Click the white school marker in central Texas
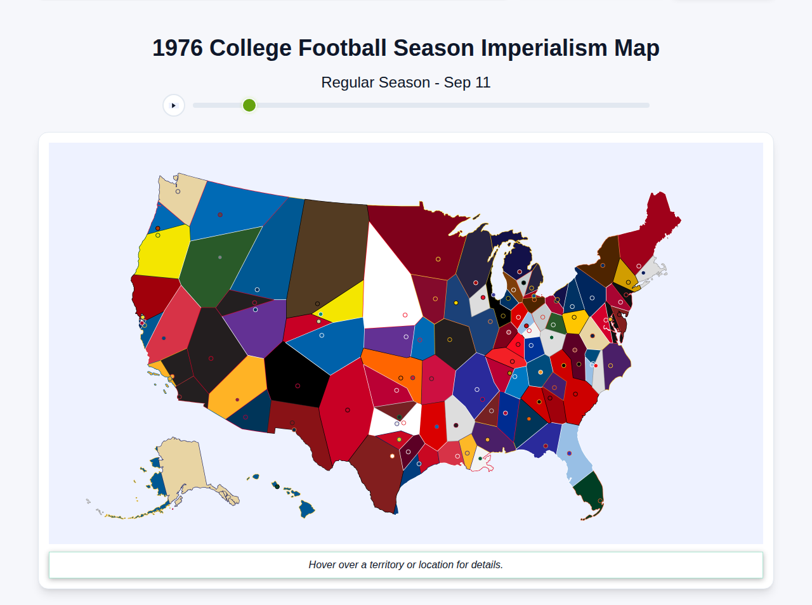The height and width of the screenshot is (605, 812). click(x=392, y=456)
